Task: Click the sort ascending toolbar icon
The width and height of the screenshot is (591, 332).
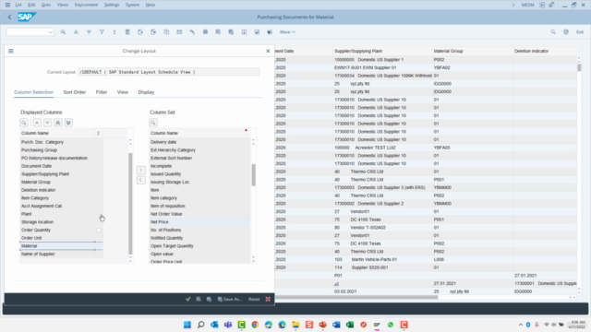Action: coord(76,32)
